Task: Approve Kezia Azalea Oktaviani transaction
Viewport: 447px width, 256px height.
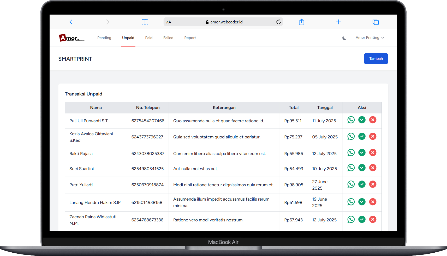Action: point(362,136)
